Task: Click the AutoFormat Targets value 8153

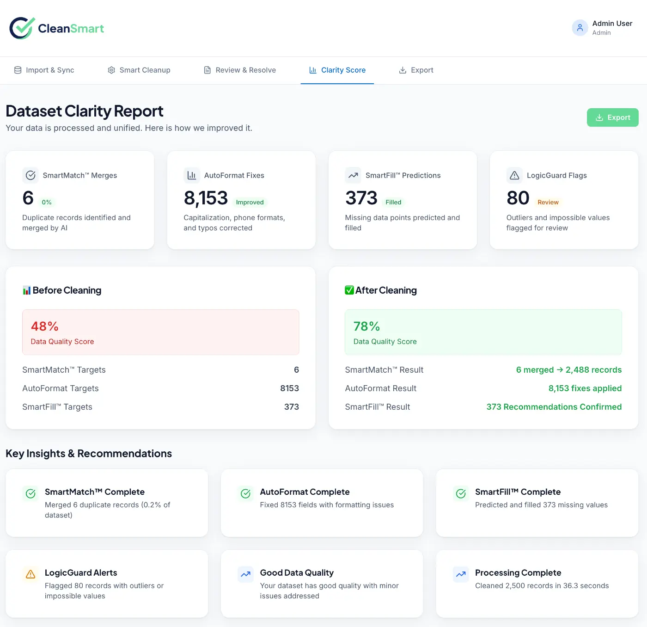Action: tap(290, 388)
